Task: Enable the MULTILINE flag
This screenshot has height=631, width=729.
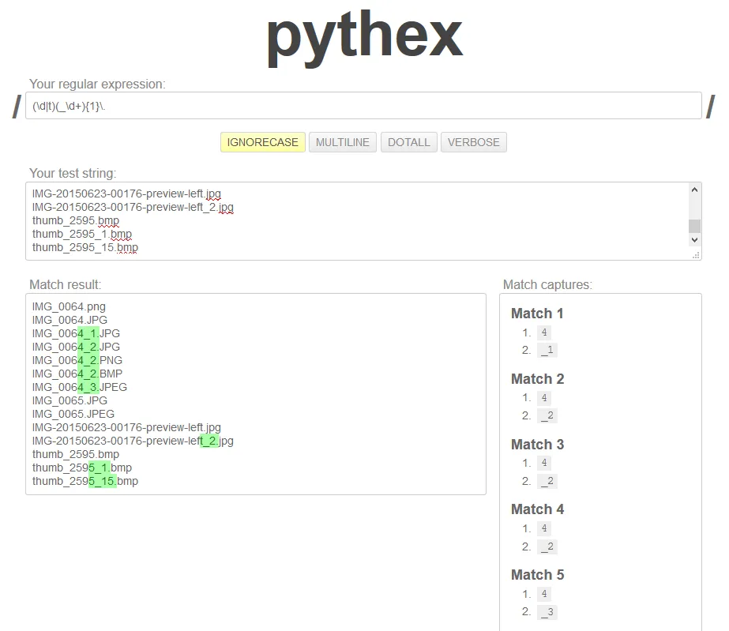Action: [343, 142]
